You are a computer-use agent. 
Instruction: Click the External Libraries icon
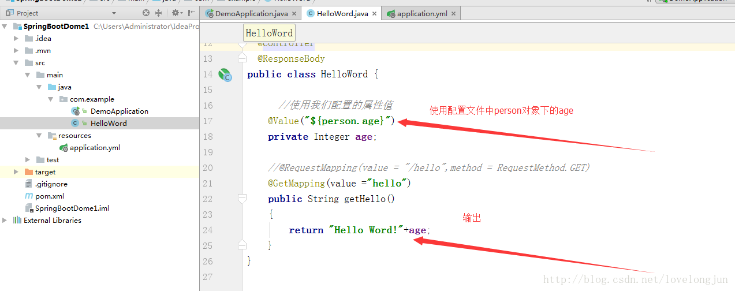pyautogui.click(x=17, y=220)
